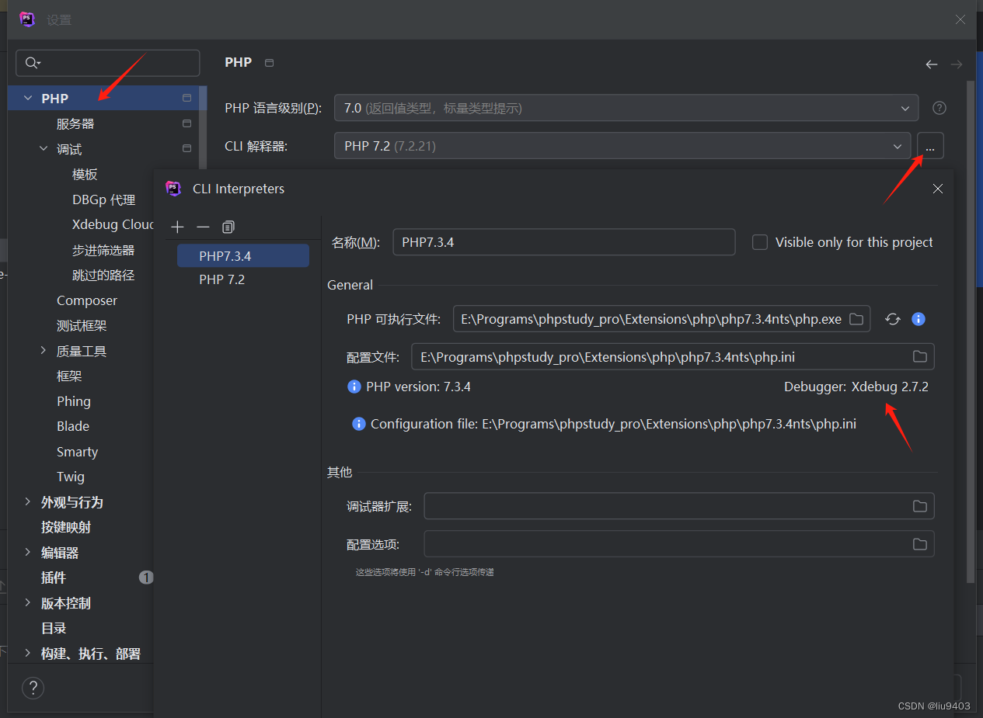Copy the selected interpreter configuration

(228, 227)
